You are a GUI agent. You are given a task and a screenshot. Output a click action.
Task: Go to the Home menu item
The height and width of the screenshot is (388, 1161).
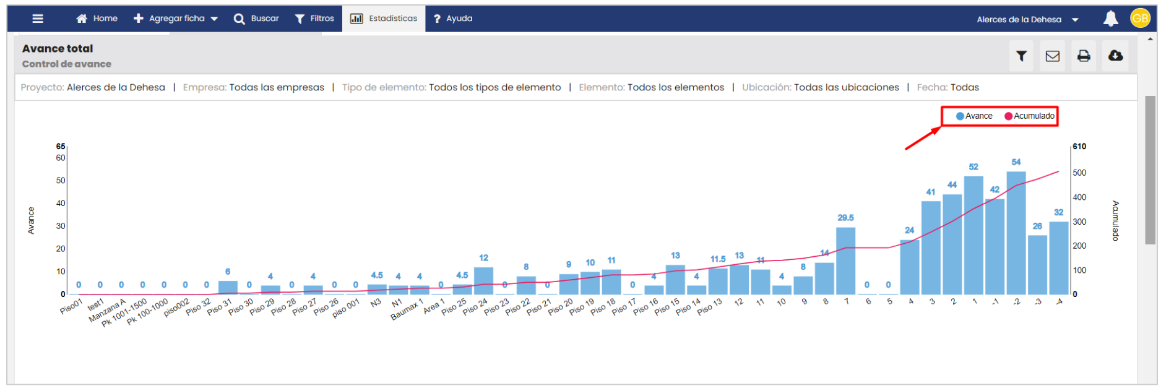[x=97, y=19]
